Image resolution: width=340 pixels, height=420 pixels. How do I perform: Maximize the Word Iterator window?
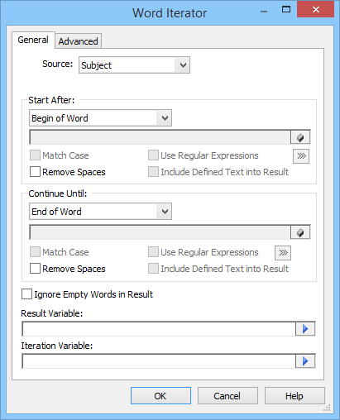[x=286, y=10]
